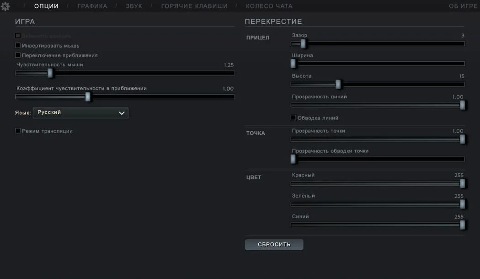Image resolution: width=480 pixels, height=279 pixels.
Task: Enable Инвертировать мышь checkbox
Action: coord(18,45)
